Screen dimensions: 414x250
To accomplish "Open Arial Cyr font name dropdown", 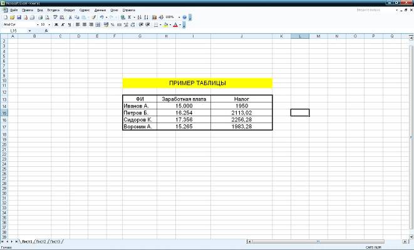I will point(38,25).
